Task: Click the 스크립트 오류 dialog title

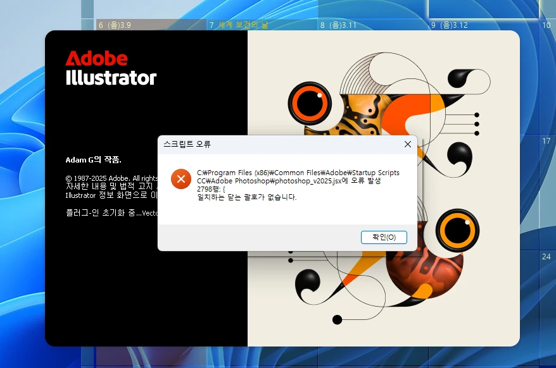Action: (x=187, y=144)
